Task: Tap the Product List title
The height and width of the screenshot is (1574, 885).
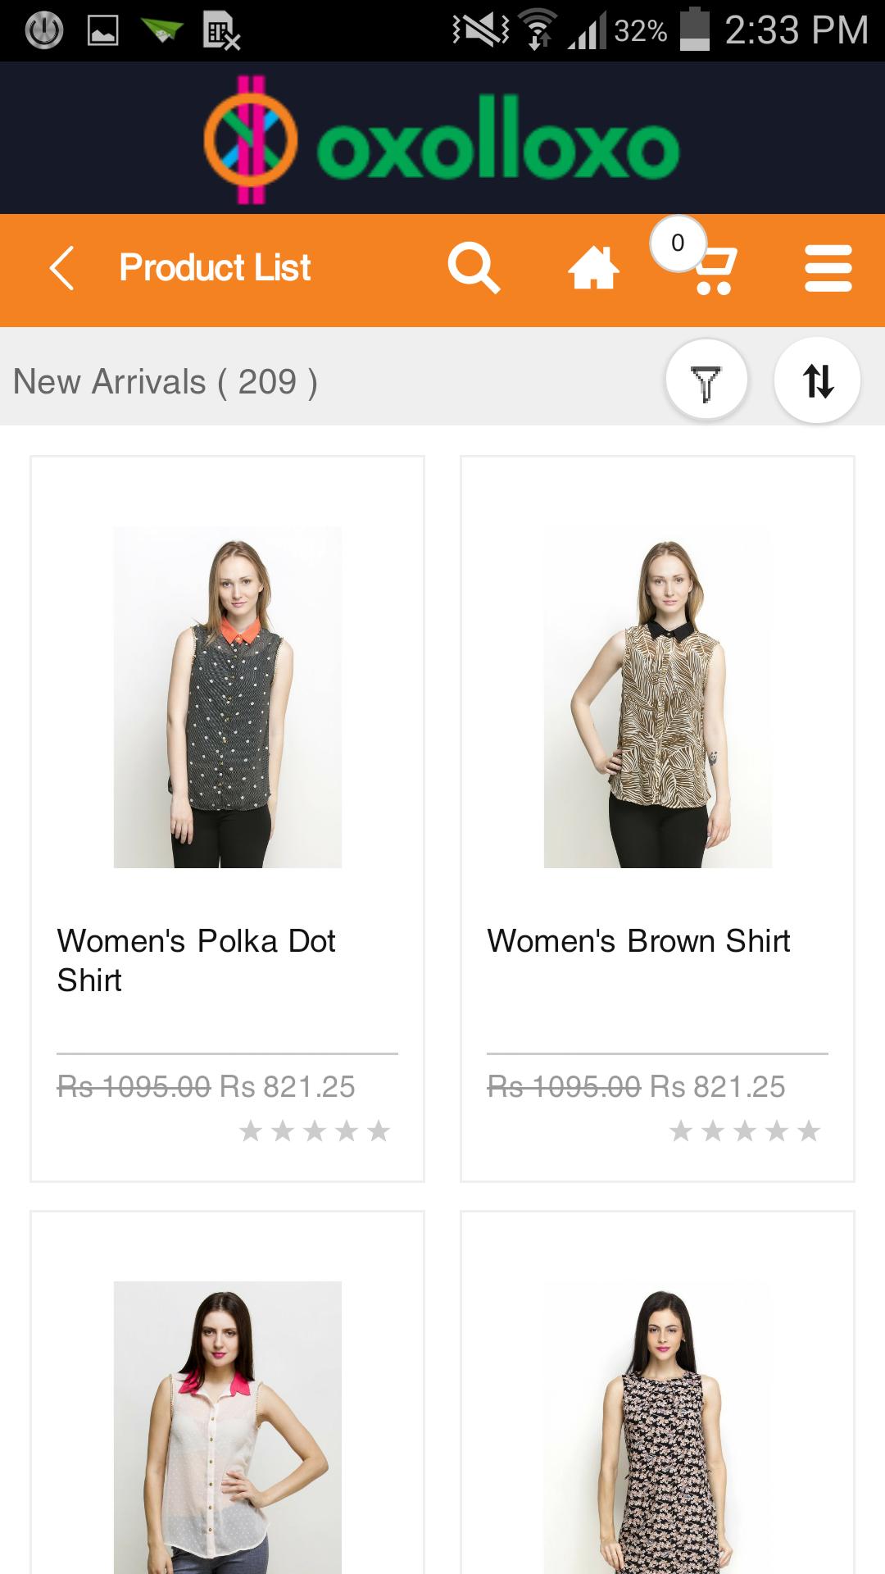Action: point(215,268)
